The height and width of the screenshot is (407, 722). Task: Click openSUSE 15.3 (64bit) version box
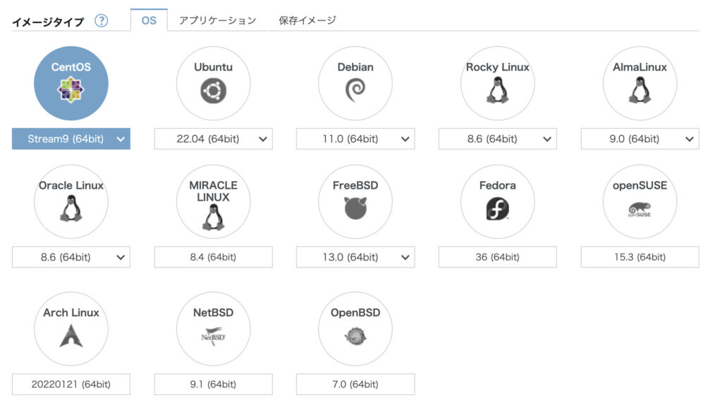640,257
